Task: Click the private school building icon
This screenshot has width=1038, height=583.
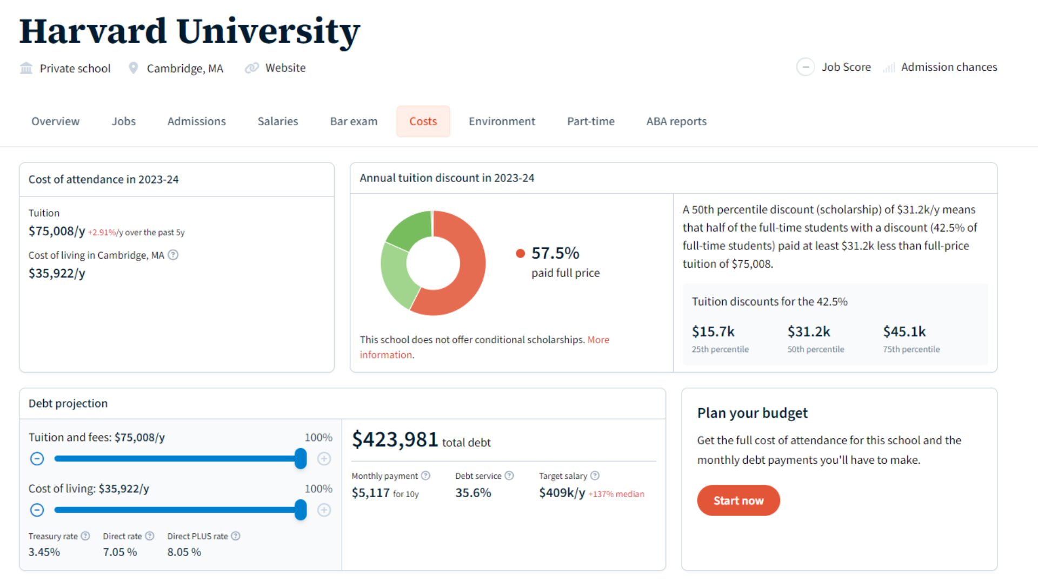Action: (25, 68)
